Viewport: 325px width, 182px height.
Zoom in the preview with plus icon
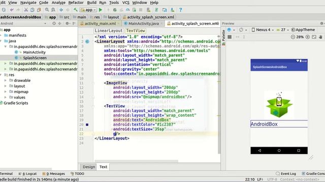click(x=308, y=37)
